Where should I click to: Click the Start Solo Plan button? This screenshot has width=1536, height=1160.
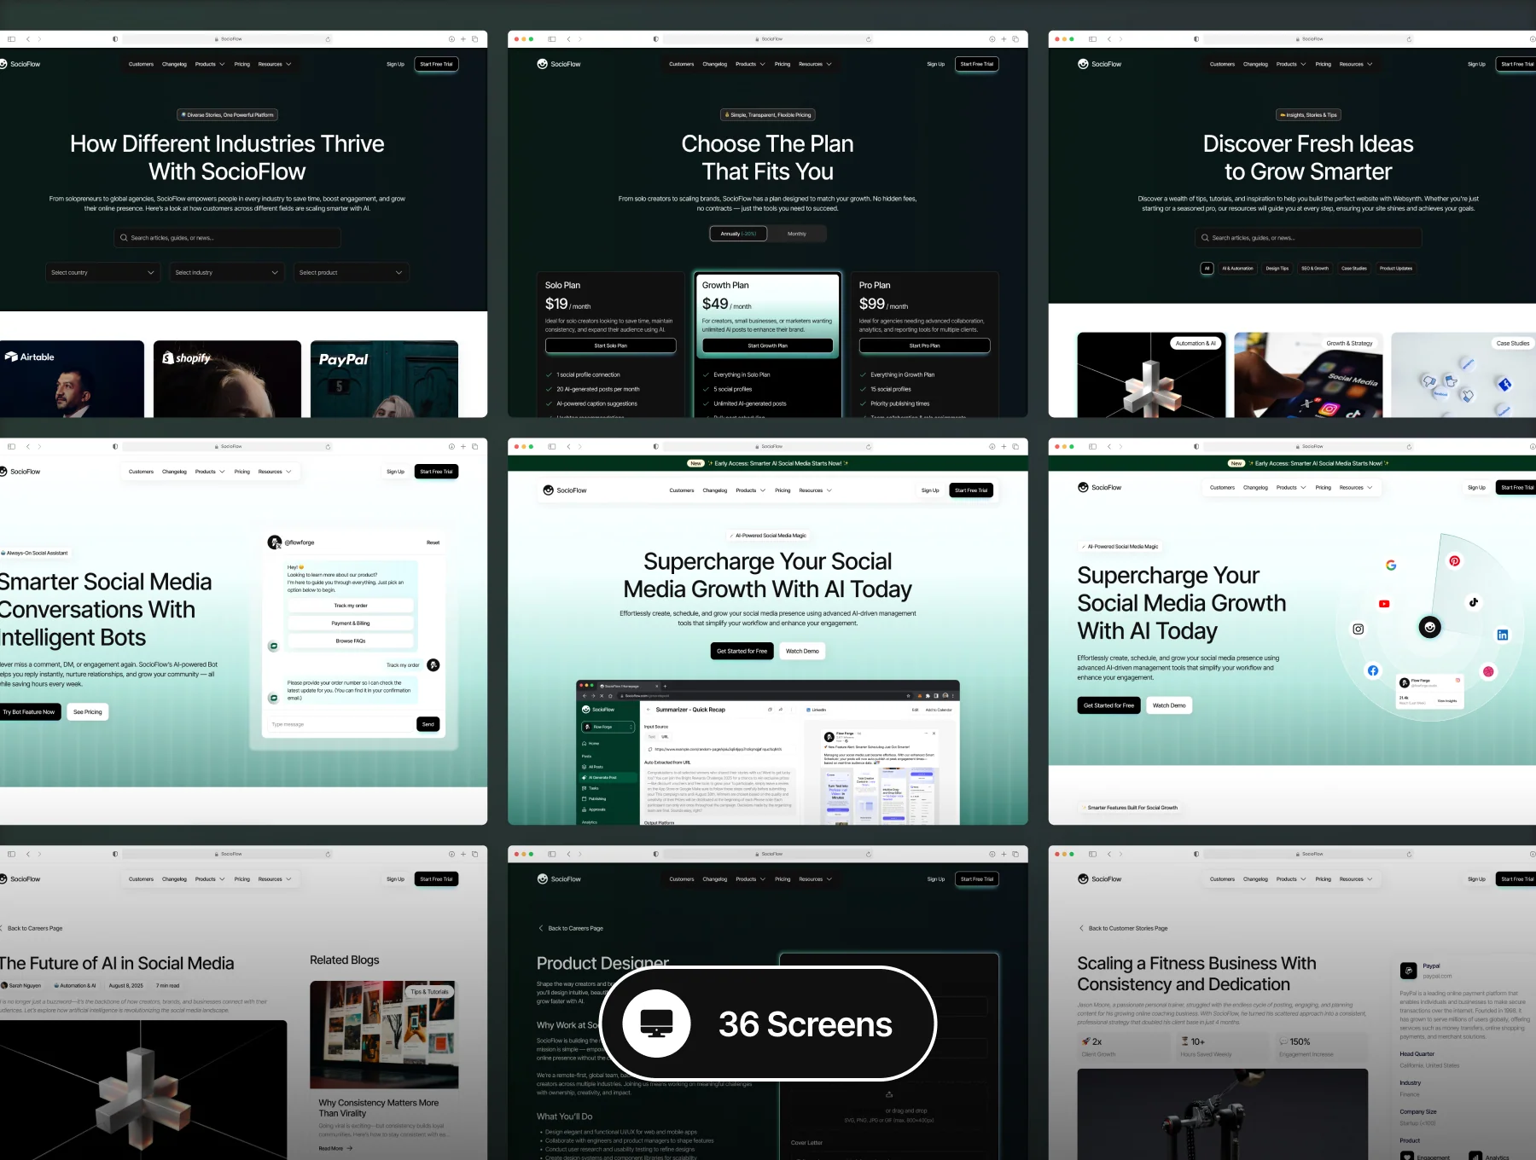point(611,345)
